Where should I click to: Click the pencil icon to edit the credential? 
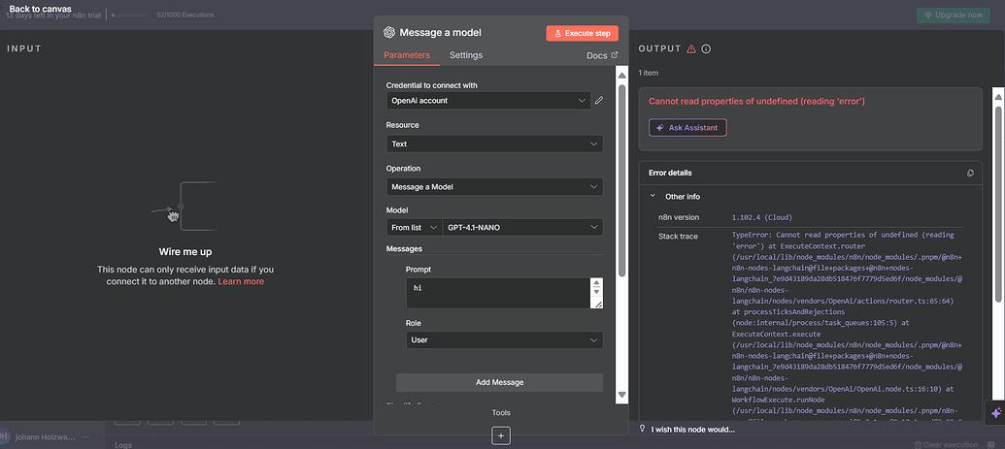(599, 100)
